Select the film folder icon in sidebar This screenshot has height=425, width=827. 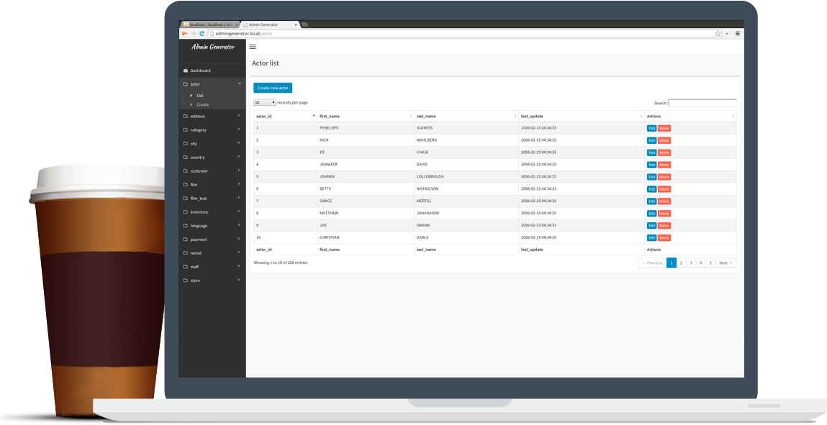[186, 184]
